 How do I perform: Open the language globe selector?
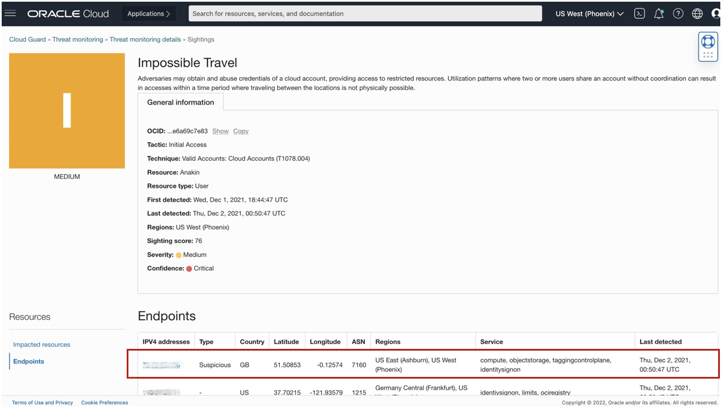pos(697,14)
